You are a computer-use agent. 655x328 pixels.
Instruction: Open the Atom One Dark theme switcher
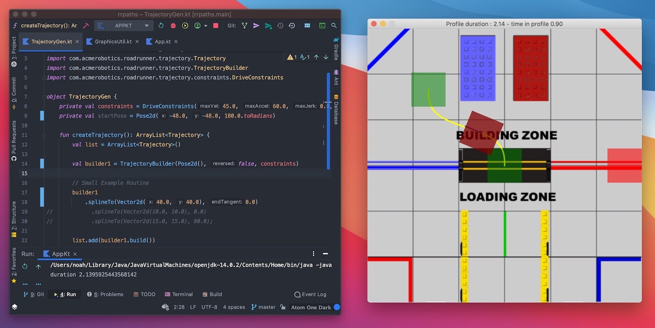(x=311, y=307)
